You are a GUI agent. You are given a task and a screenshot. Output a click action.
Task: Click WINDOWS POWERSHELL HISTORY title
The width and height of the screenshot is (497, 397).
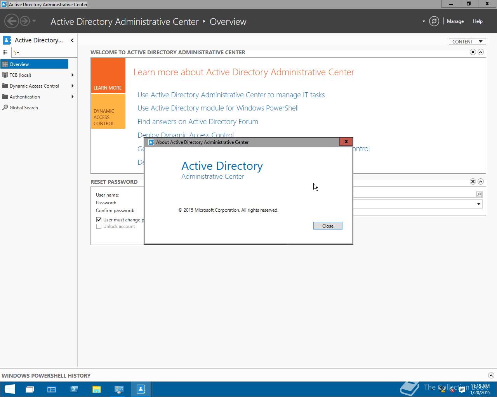[x=46, y=375]
